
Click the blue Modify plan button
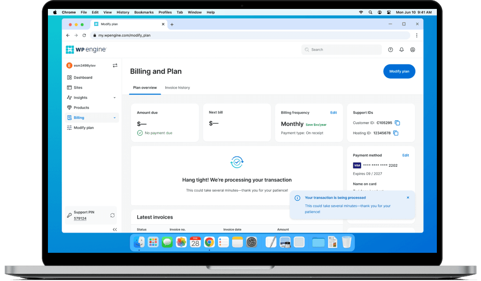coord(399,71)
